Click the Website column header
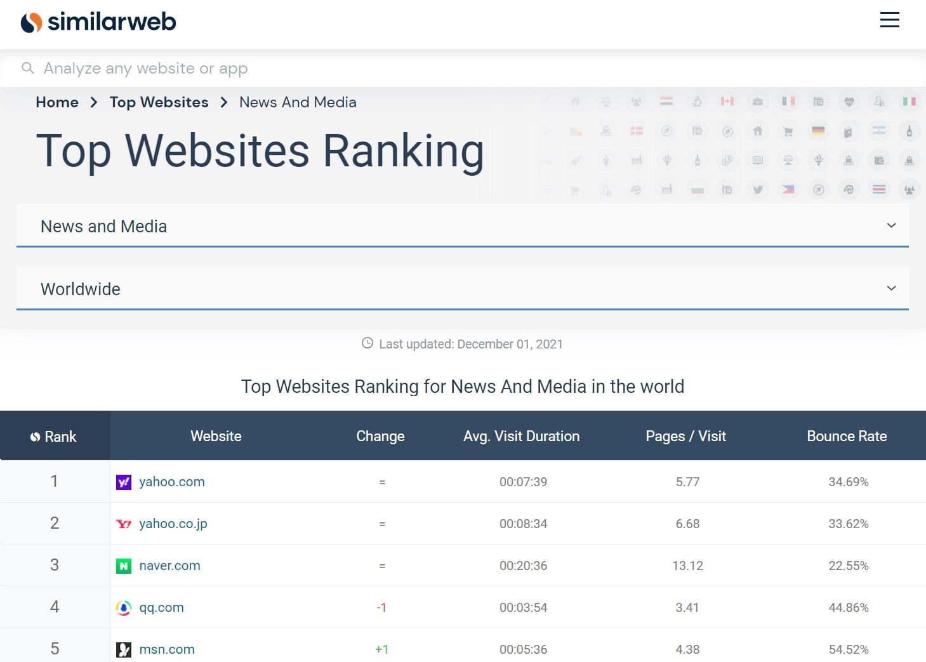Viewport: 926px width, 662px height. click(x=216, y=436)
